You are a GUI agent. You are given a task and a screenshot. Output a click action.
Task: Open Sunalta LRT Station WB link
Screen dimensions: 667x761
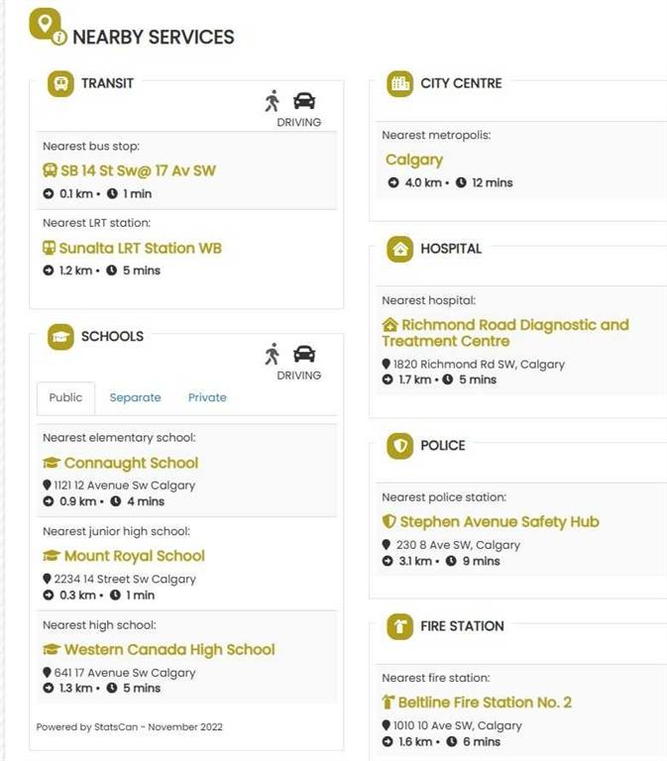click(140, 248)
